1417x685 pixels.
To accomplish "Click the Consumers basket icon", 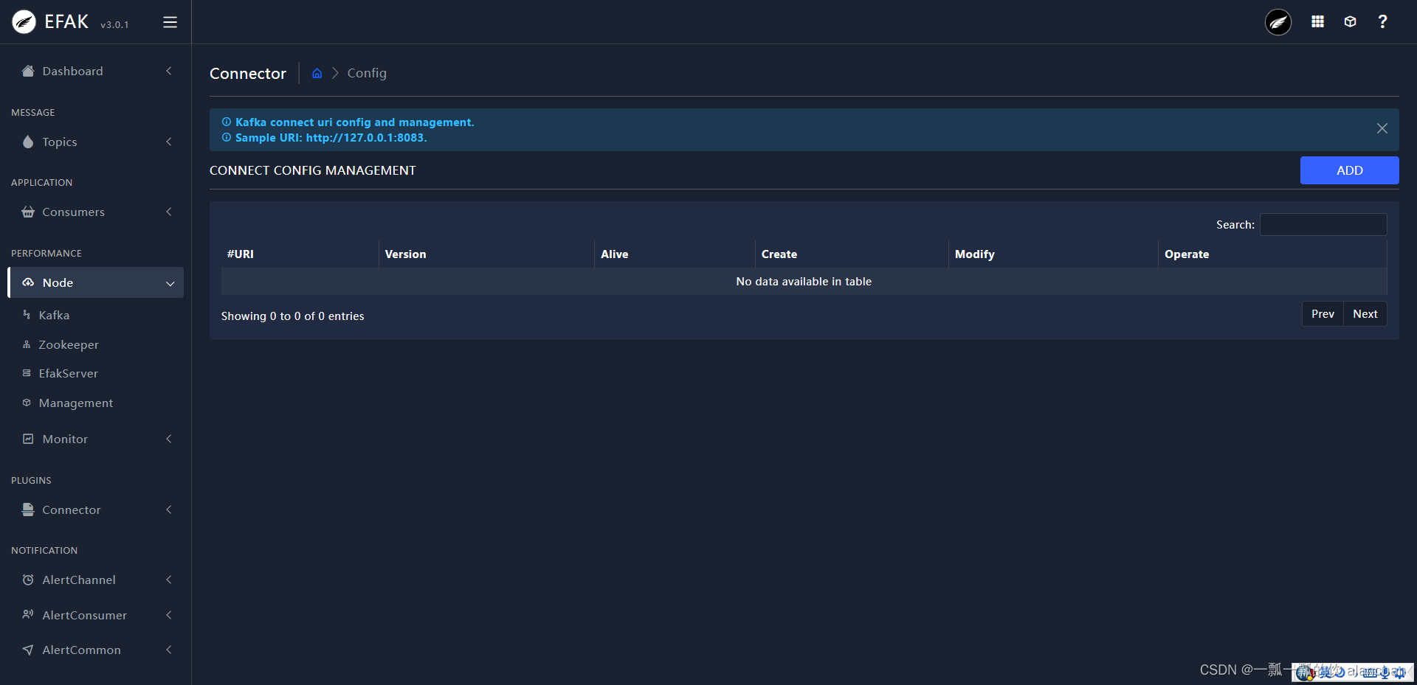I will point(28,212).
